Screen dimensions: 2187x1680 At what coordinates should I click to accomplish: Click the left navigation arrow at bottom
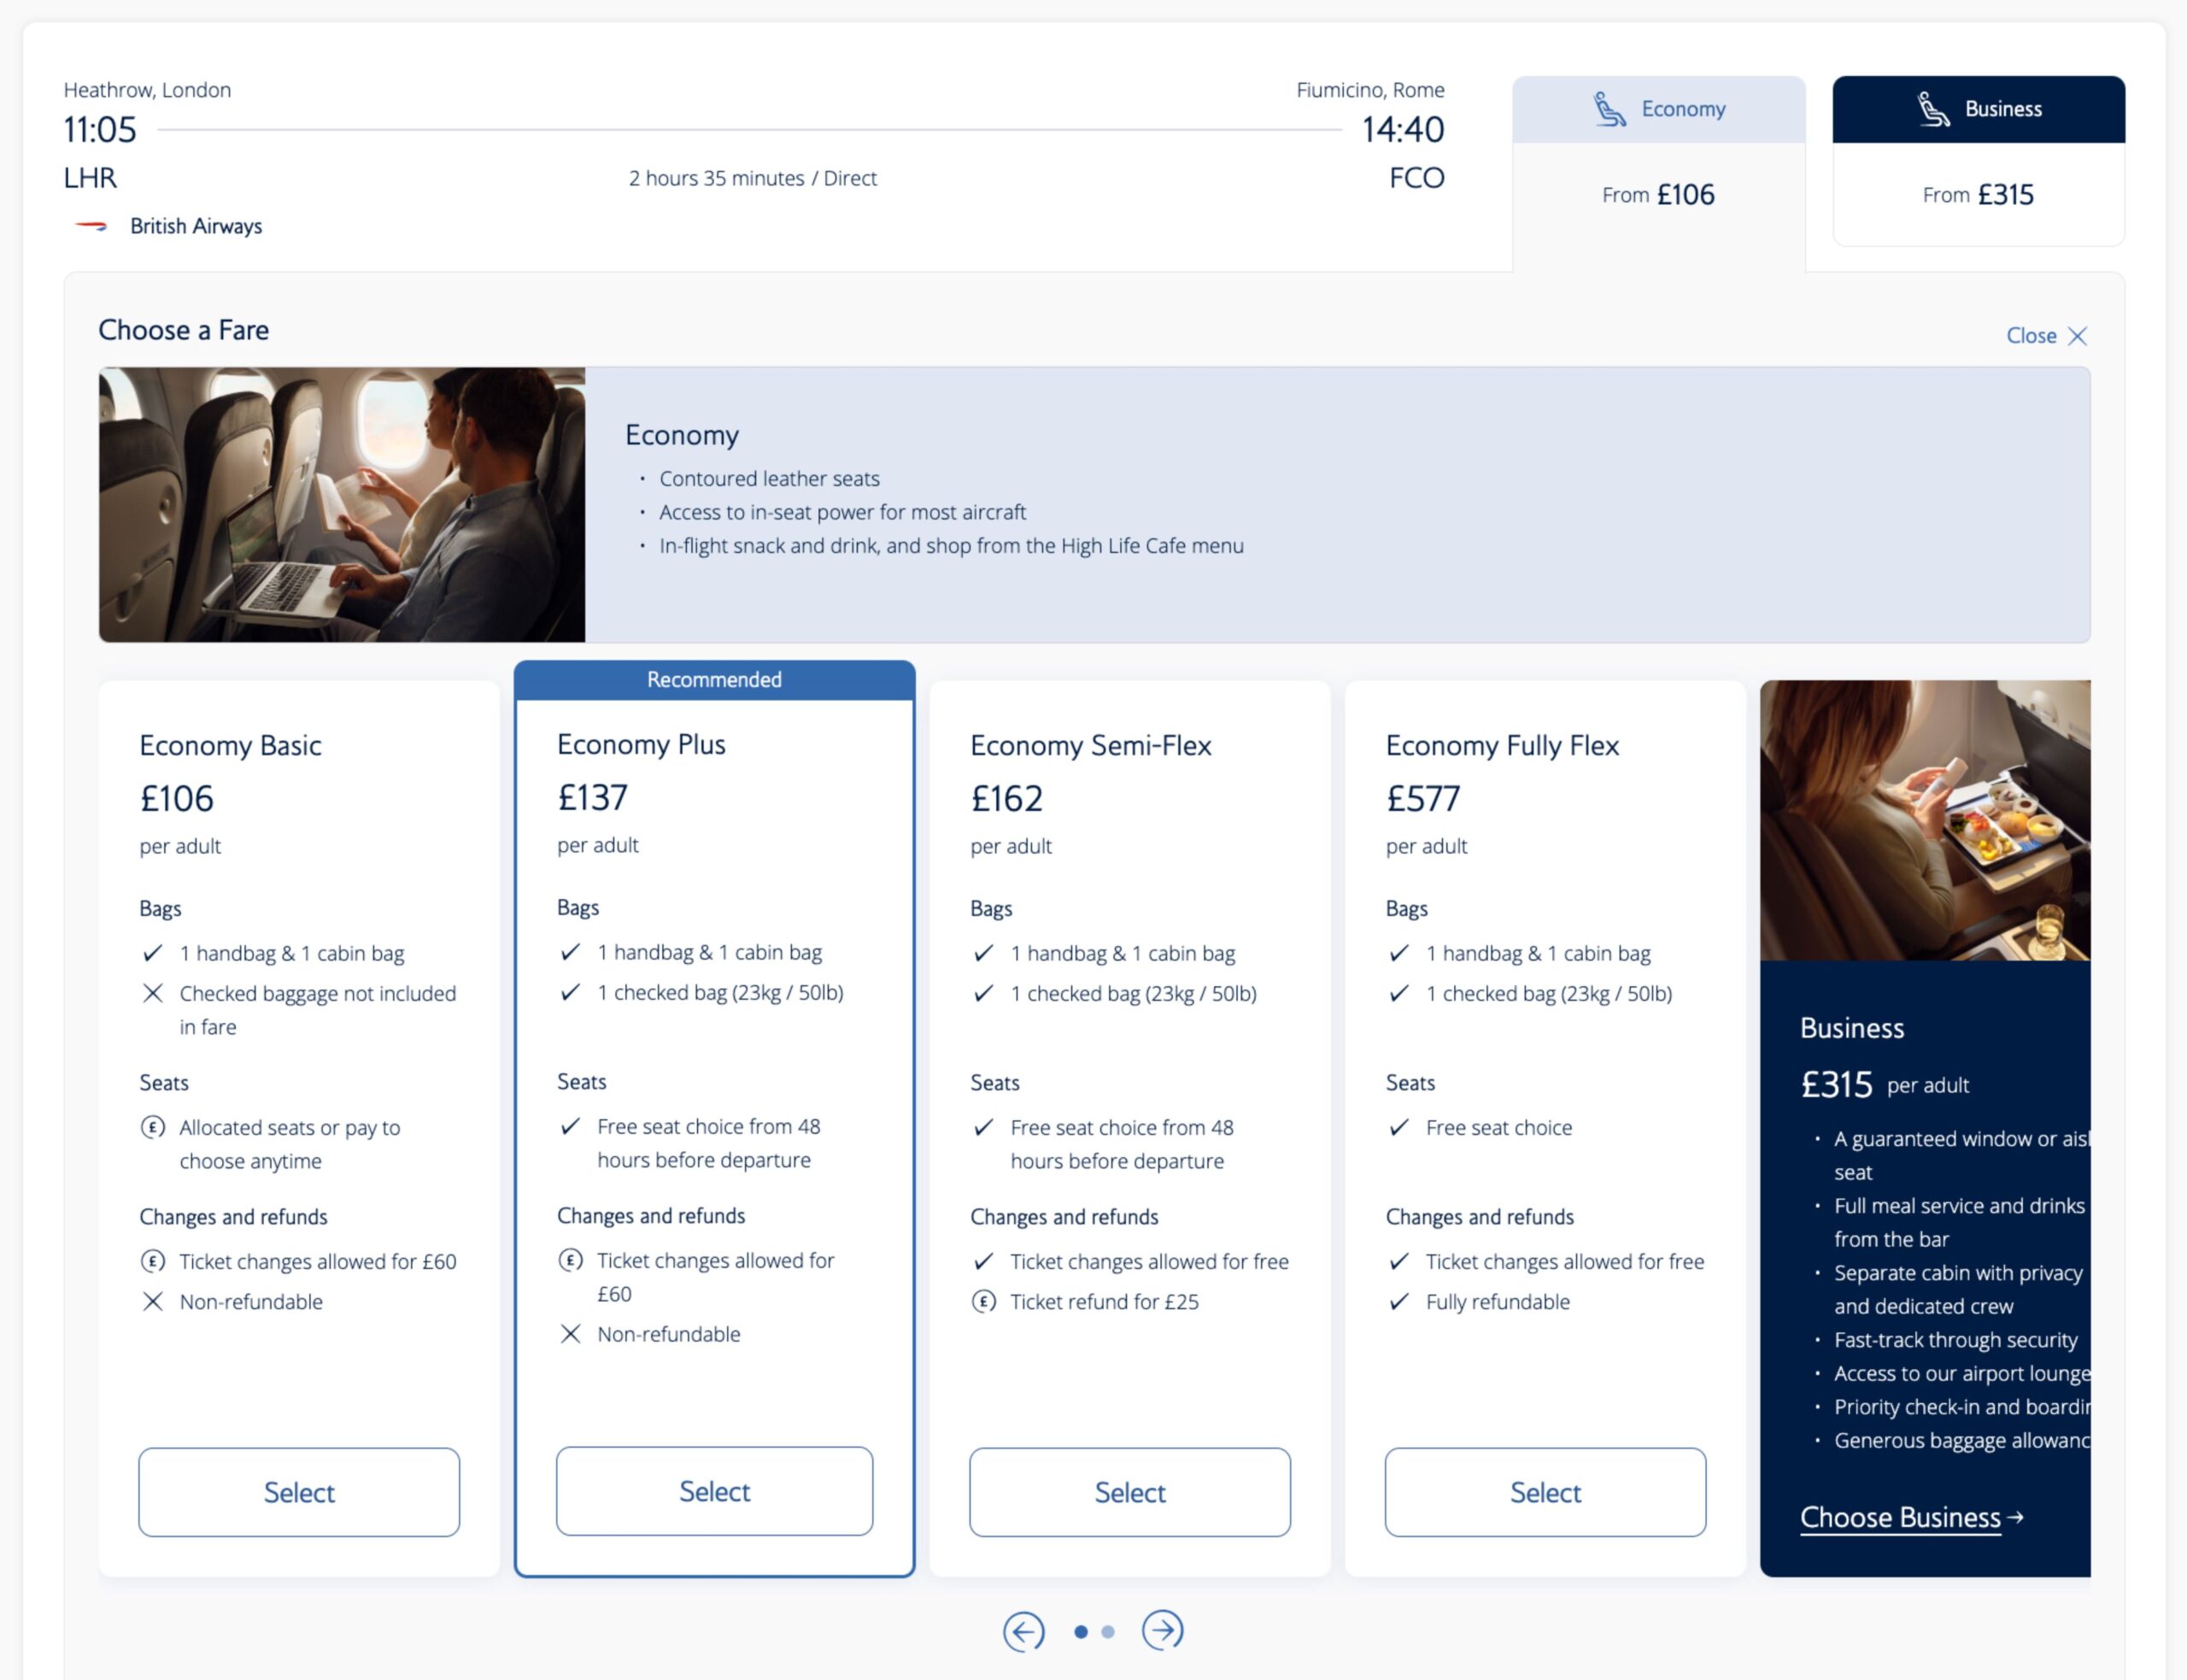coord(1023,1630)
